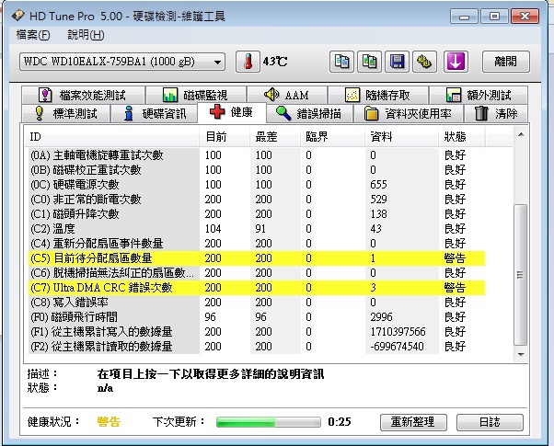Select row (F1) 從主機累計寫入的數據量
Image resolution: width=554 pixels, height=446 pixels.
[257, 332]
